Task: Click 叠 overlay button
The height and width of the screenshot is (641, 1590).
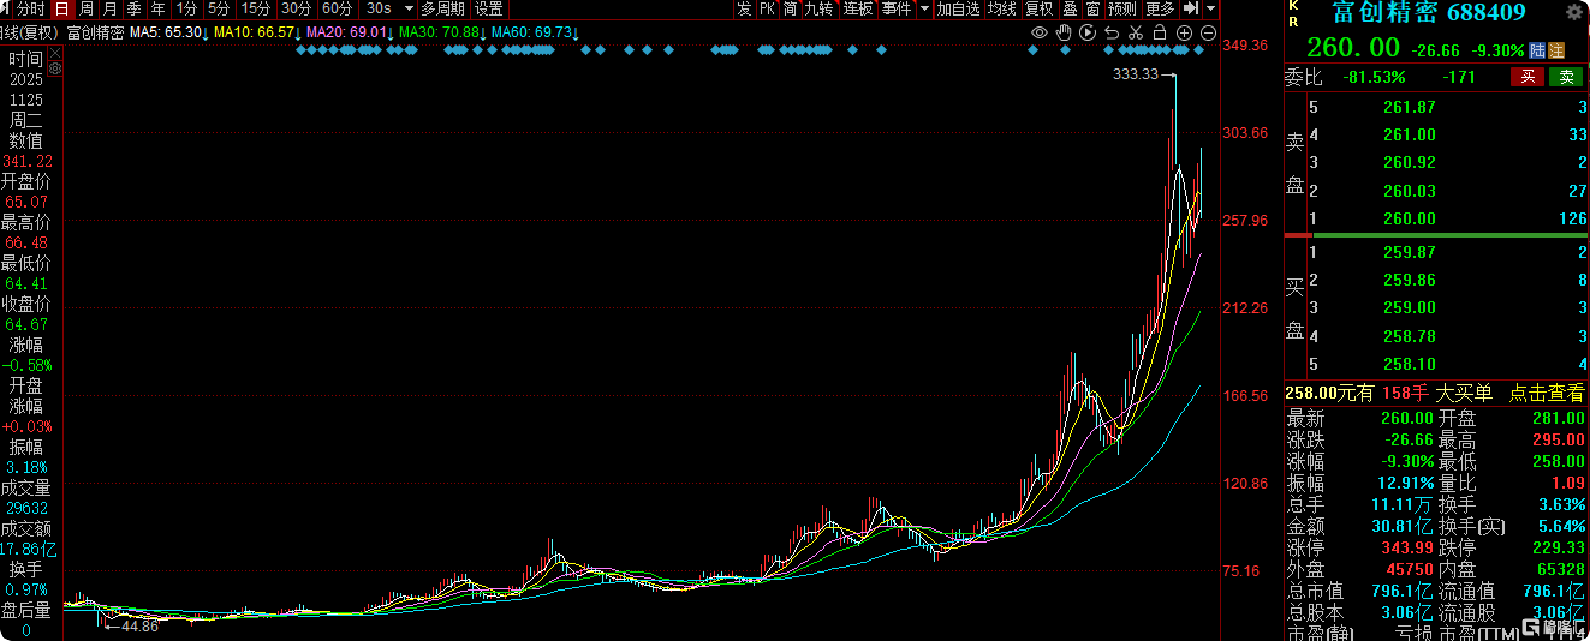Action: pyautogui.click(x=1070, y=8)
